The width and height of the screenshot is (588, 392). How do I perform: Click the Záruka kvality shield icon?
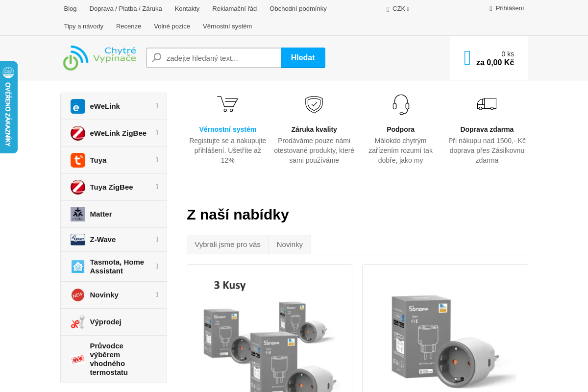[x=314, y=104]
